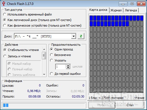Screen dimensions: 147x110
Task: Select 'Как логический диск' access type
Action: point(37,20)
